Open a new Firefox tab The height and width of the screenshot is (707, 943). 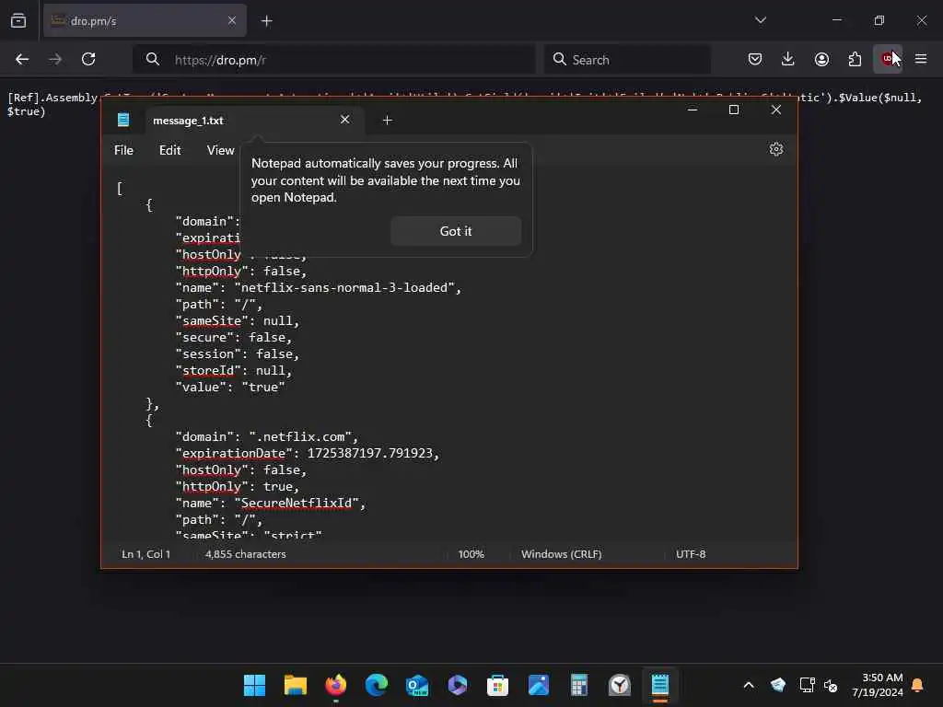click(266, 21)
